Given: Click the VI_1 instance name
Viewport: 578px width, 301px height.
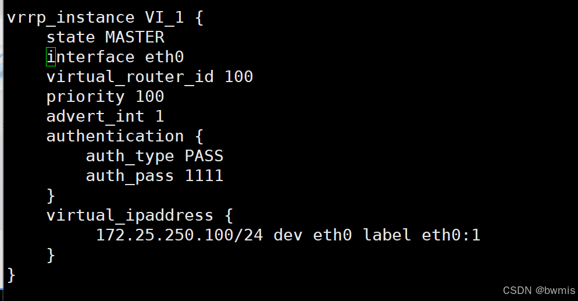Looking at the screenshot, I should coord(165,17).
